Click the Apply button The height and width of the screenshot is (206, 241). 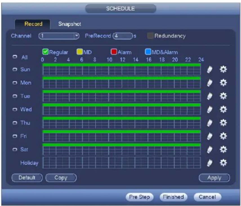[214, 178]
